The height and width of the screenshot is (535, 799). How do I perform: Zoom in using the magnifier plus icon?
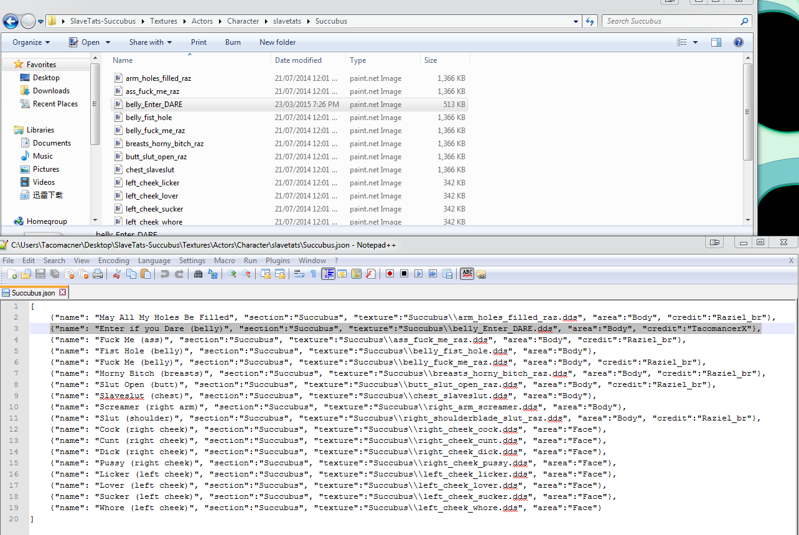point(232,274)
